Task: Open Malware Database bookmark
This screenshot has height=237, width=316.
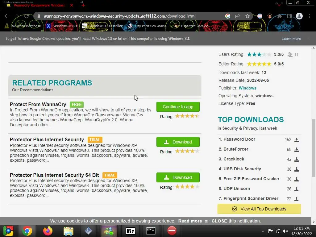Action: tap(23, 26)
